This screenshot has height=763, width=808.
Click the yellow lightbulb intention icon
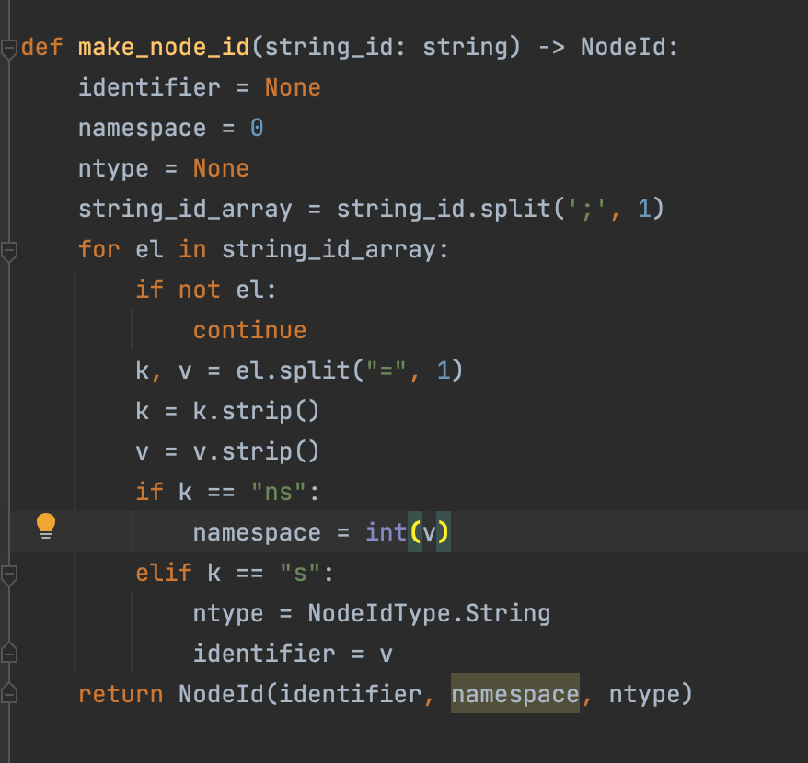point(44,526)
